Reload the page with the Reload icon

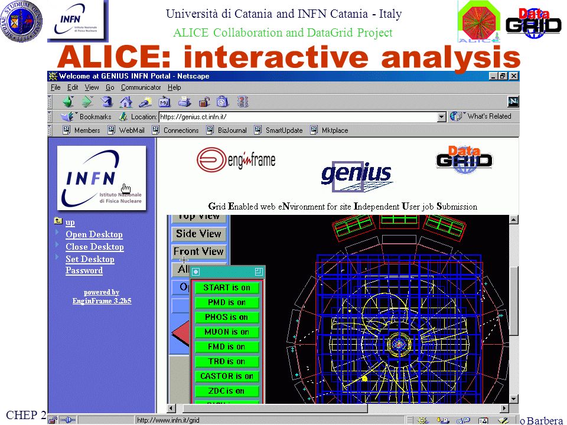click(106, 102)
